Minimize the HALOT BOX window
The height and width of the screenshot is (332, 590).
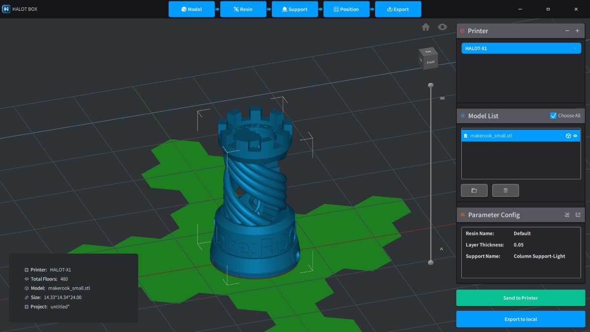click(521, 9)
